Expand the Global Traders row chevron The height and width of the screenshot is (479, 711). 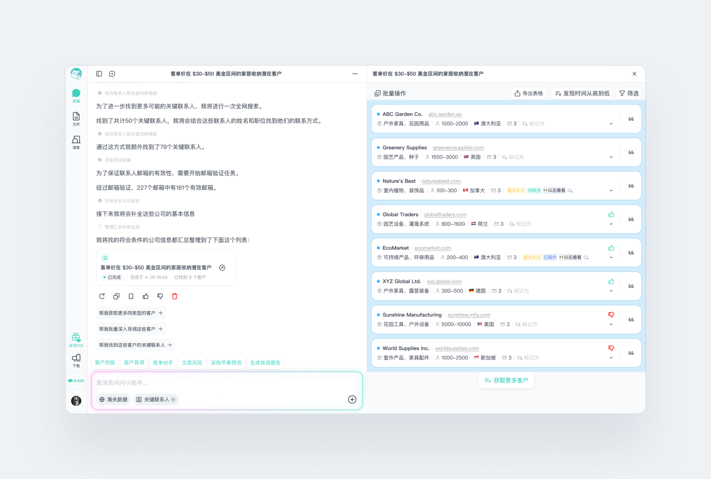click(x=611, y=224)
